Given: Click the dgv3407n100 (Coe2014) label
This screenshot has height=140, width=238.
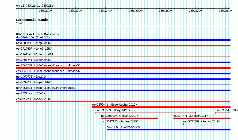Looking at the screenshot, I should tap(33, 37).
